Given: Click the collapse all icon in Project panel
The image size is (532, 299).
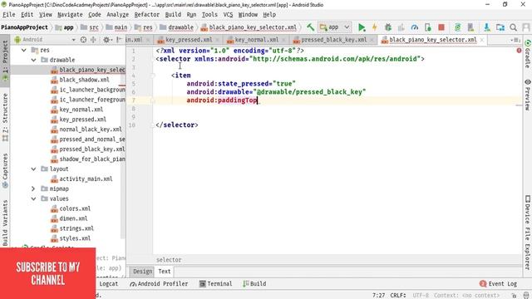Looking at the screenshot, I should click(x=93, y=40).
